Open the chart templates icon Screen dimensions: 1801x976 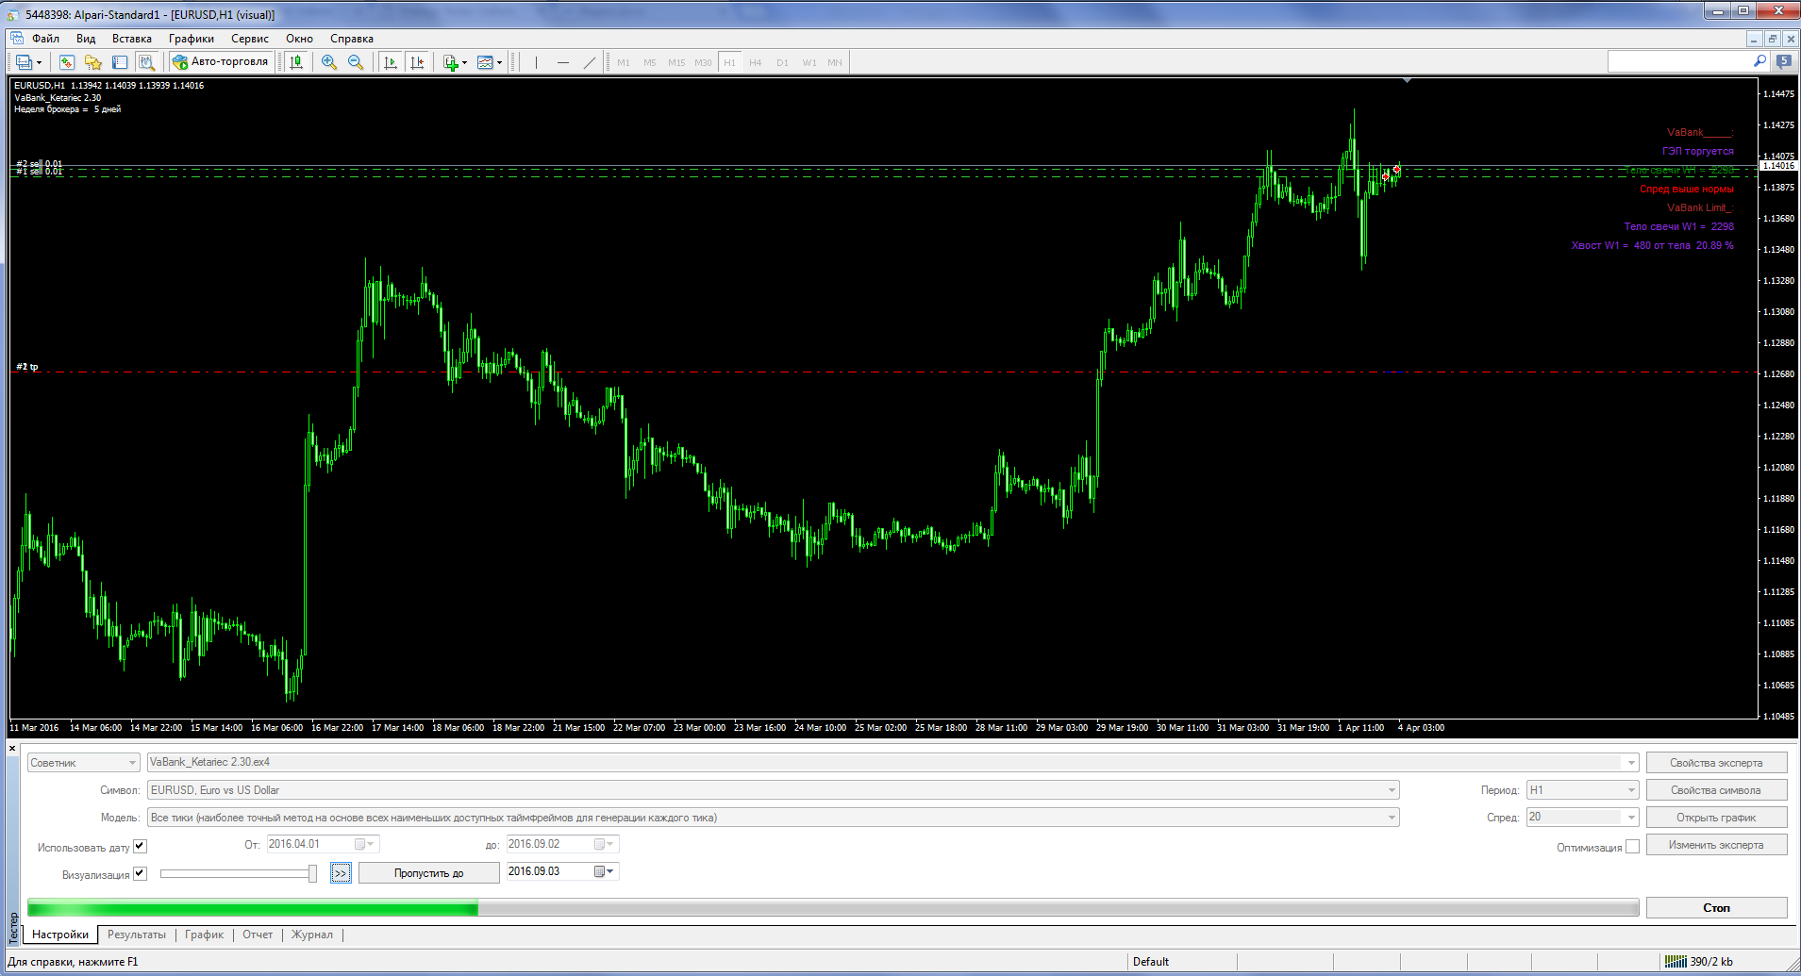click(x=485, y=62)
